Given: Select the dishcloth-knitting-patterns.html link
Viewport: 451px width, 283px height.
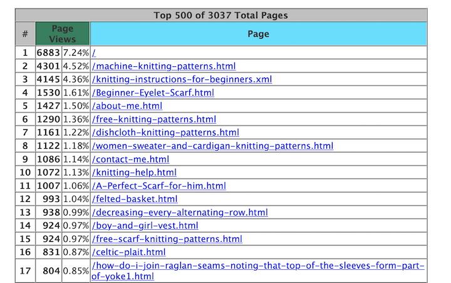Looking at the screenshot, I should click(x=165, y=132).
